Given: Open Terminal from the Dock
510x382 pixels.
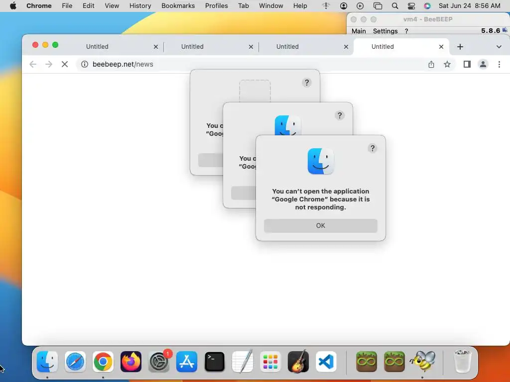Looking at the screenshot, I should (x=215, y=362).
